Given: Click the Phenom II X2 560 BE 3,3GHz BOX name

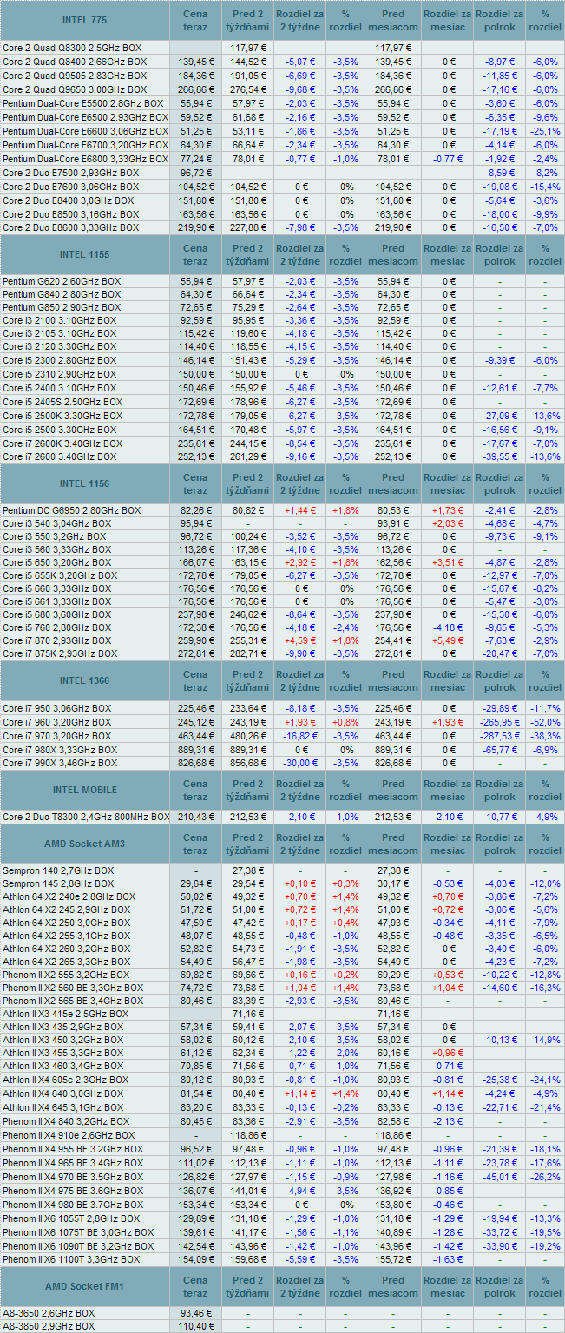Looking at the screenshot, I should click(74, 988).
